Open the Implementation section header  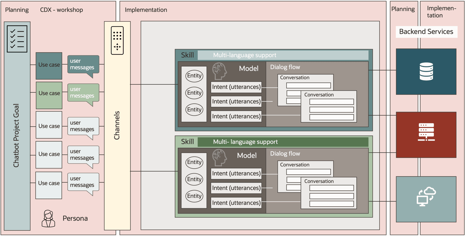(x=146, y=10)
